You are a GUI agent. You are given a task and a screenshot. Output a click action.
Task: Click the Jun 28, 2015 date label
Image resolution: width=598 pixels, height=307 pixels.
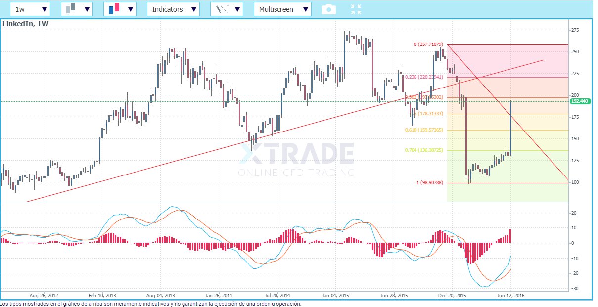pyautogui.click(x=394, y=295)
